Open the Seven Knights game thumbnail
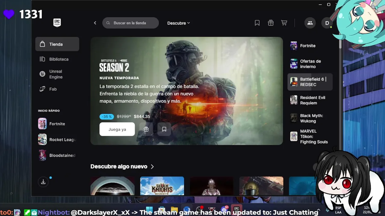385x216 pixels. 162,186
